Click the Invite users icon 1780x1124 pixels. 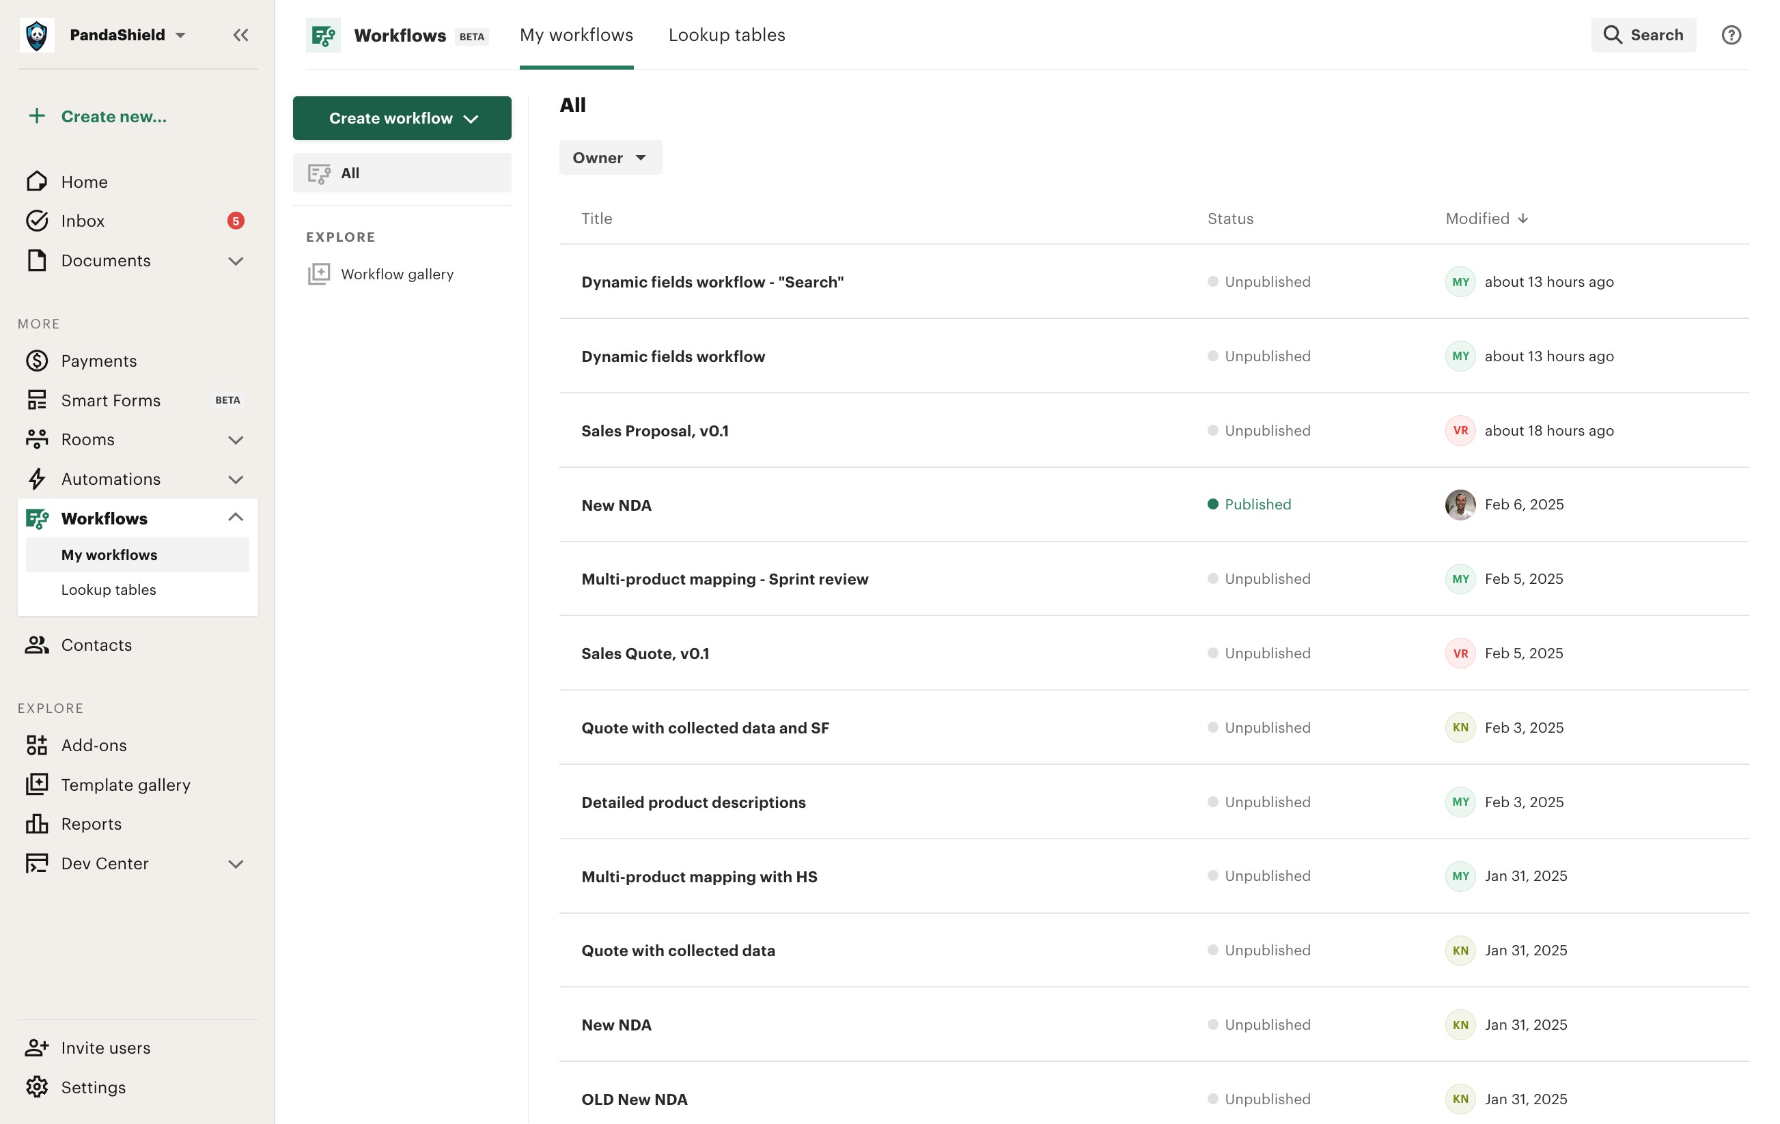(x=36, y=1048)
